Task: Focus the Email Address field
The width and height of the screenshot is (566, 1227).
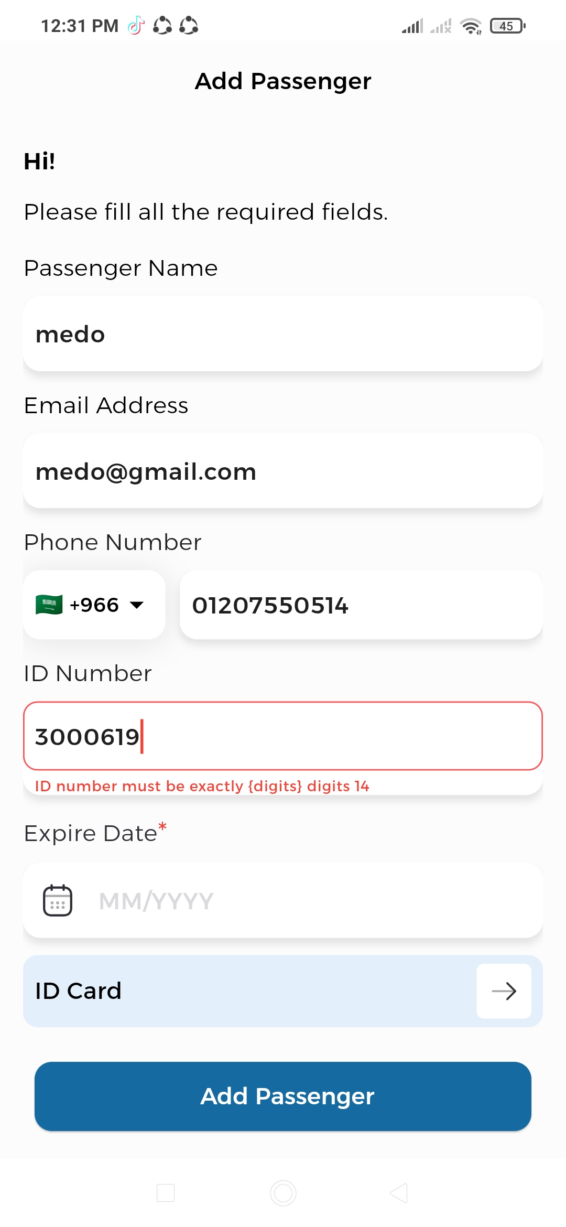Action: click(x=283, y=471)
